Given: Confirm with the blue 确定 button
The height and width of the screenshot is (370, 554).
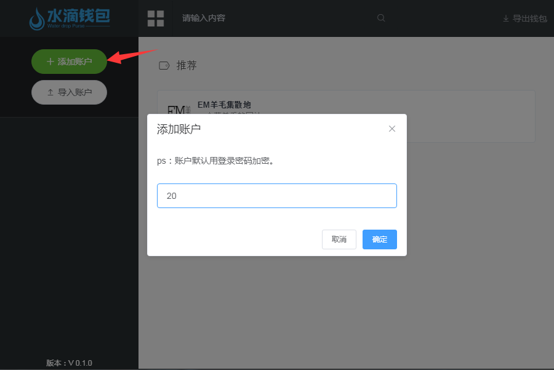Looking at the screenshot, I should pyautogui.click(x=379, y=239).
